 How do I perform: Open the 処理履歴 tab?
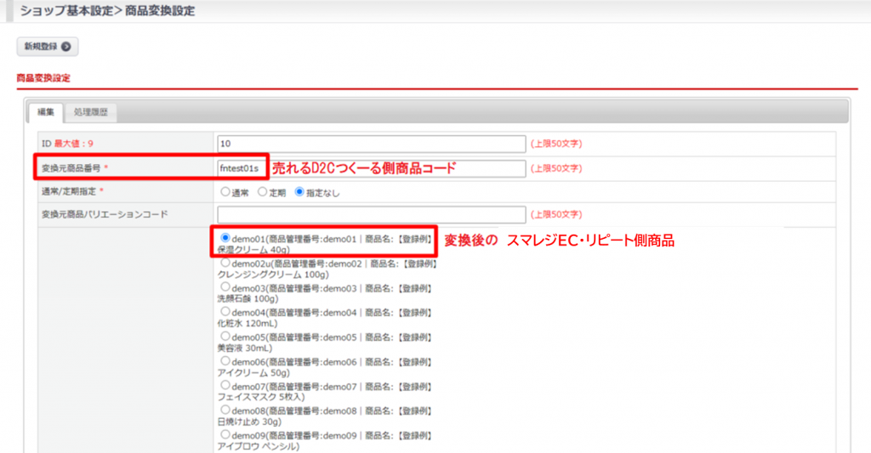(90, 112)
